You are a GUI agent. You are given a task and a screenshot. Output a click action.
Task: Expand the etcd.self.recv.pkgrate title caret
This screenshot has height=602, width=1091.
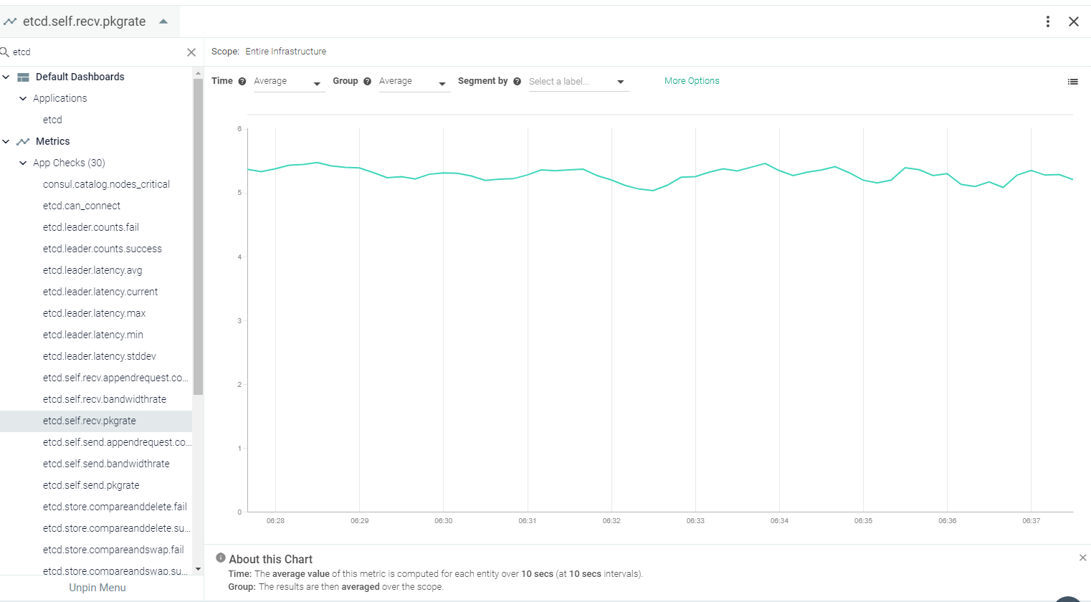[x=163, y=21]
